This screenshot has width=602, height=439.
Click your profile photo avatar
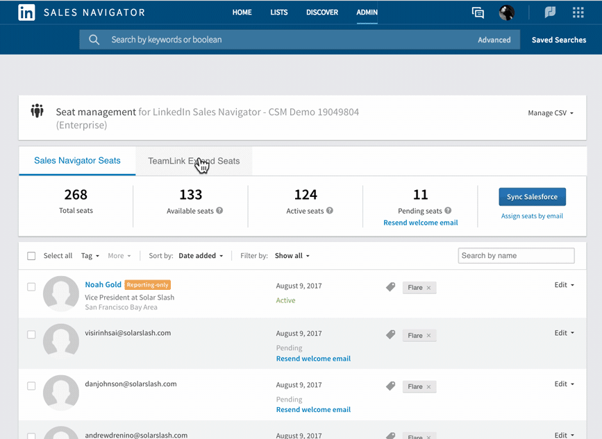pos(506,12)
